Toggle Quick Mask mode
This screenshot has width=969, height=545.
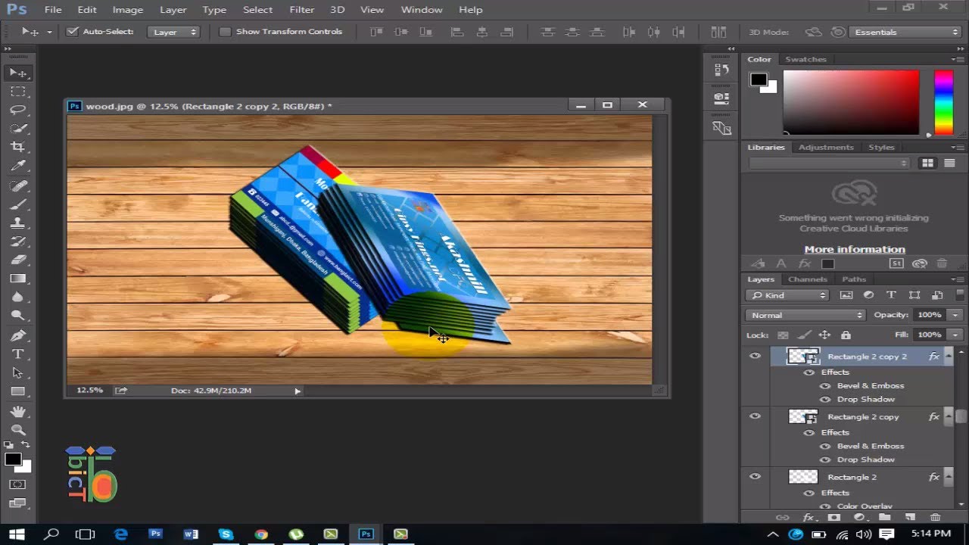click(x=18, y=484)
